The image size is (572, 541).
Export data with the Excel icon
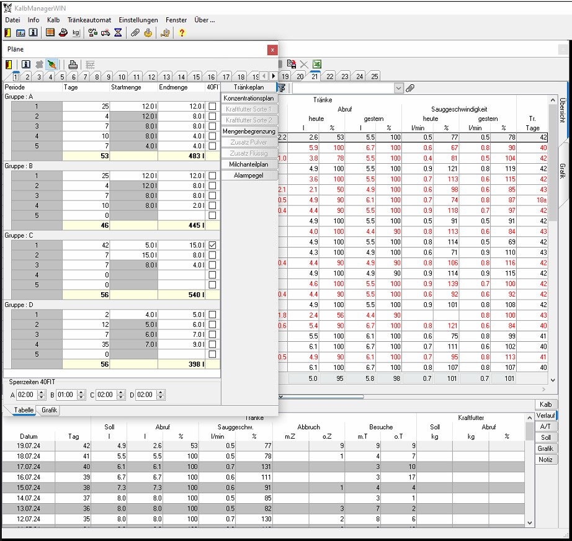[316, 64]
